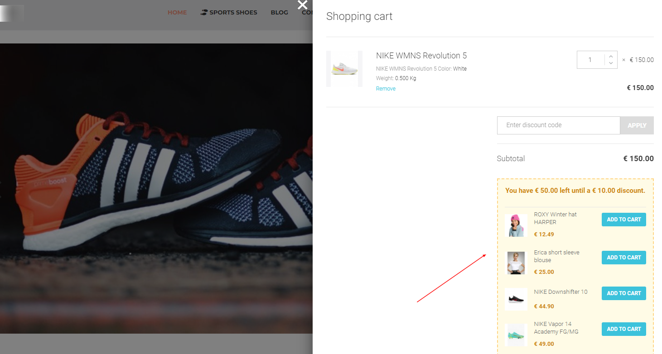
Task: Open the Home menu item
Action: pyautogui.click(x=177, y=12)
